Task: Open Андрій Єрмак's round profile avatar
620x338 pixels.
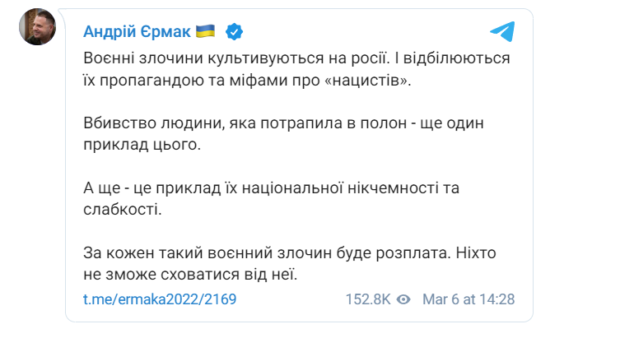Action: point(38,27)
